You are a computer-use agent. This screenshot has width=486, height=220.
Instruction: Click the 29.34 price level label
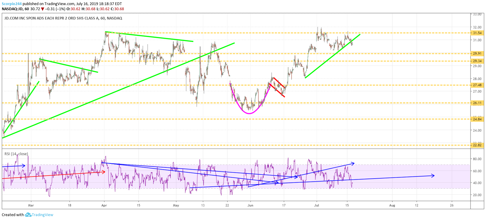coord(477,61)
